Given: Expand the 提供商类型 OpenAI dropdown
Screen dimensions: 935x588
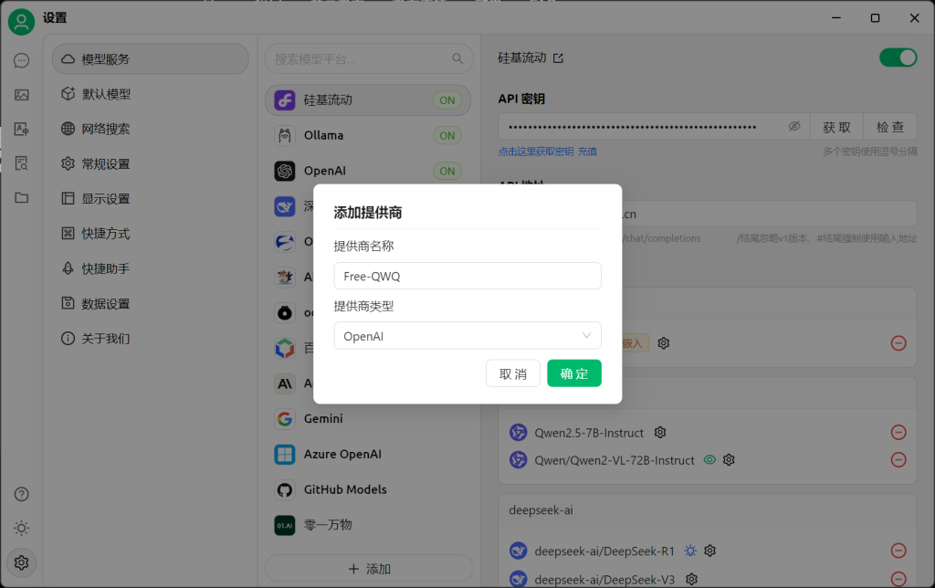Looking at the screenshot, I should point(467,336).
